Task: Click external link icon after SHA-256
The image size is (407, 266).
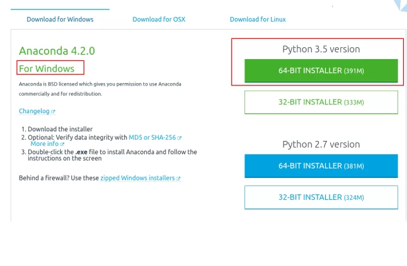Action: [x=179, y=138]
